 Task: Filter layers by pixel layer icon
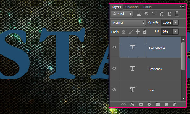pyautogui.click(x=139, y=14)
